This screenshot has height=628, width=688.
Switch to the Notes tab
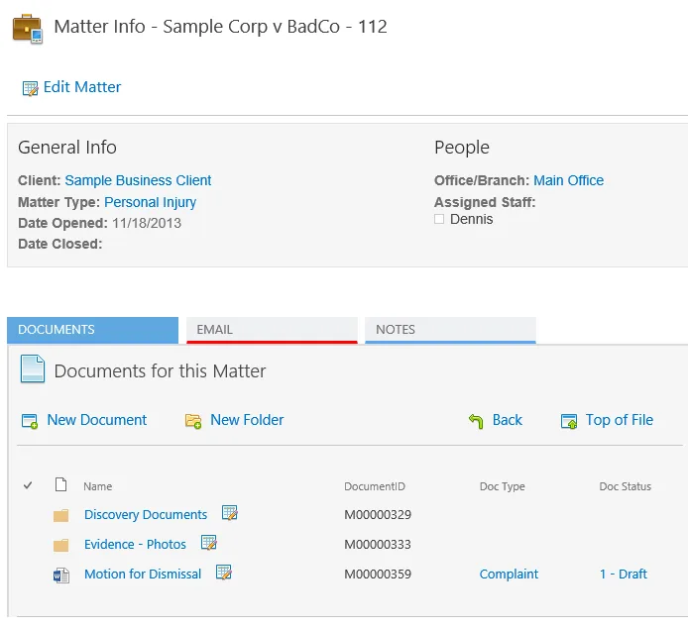point(450,330)
